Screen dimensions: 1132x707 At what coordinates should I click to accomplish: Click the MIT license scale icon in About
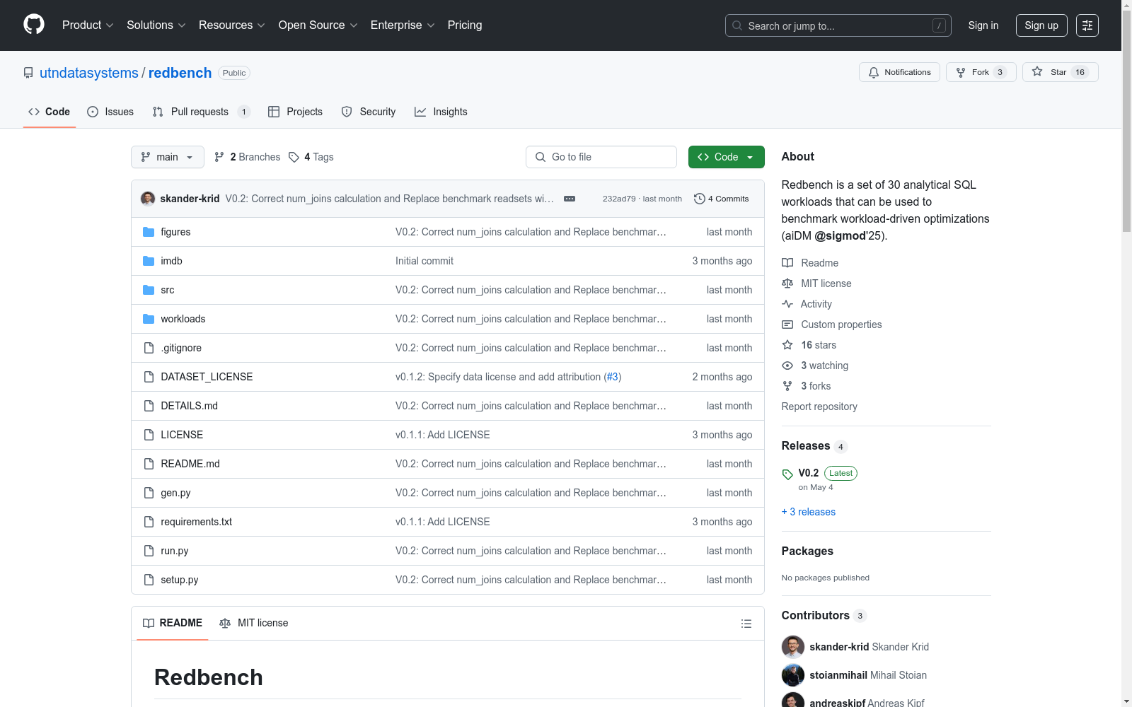(x=787, y=284)
